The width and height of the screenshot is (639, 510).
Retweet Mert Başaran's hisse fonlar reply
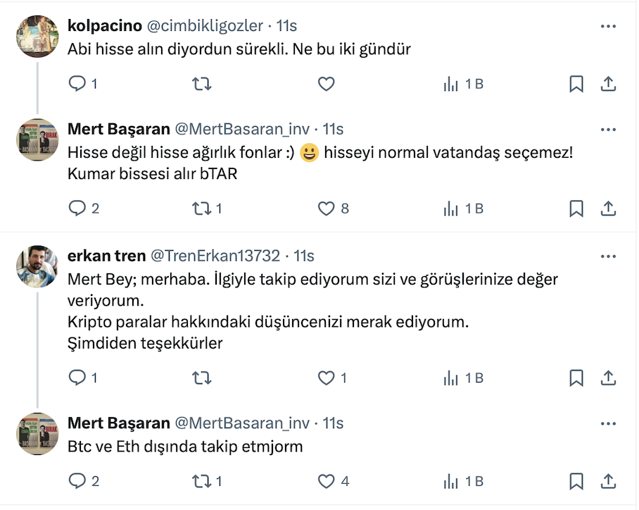[x=201, y=209]
